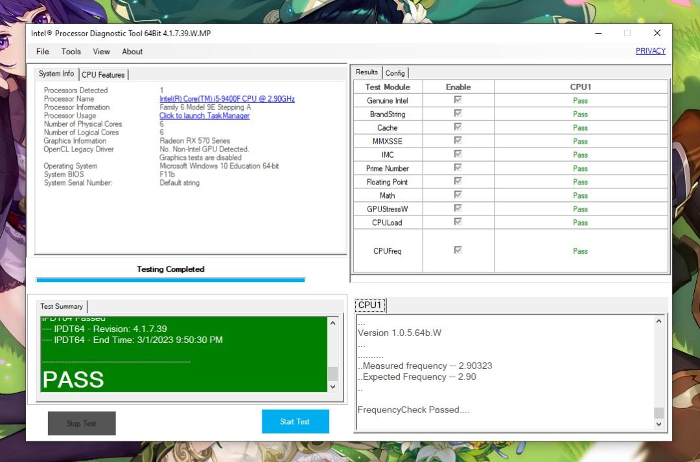Image resolution: width=700 pixels, height=462 pixels.
Task: Click the IPDT64 End Time line
Action: coord(132,340)
